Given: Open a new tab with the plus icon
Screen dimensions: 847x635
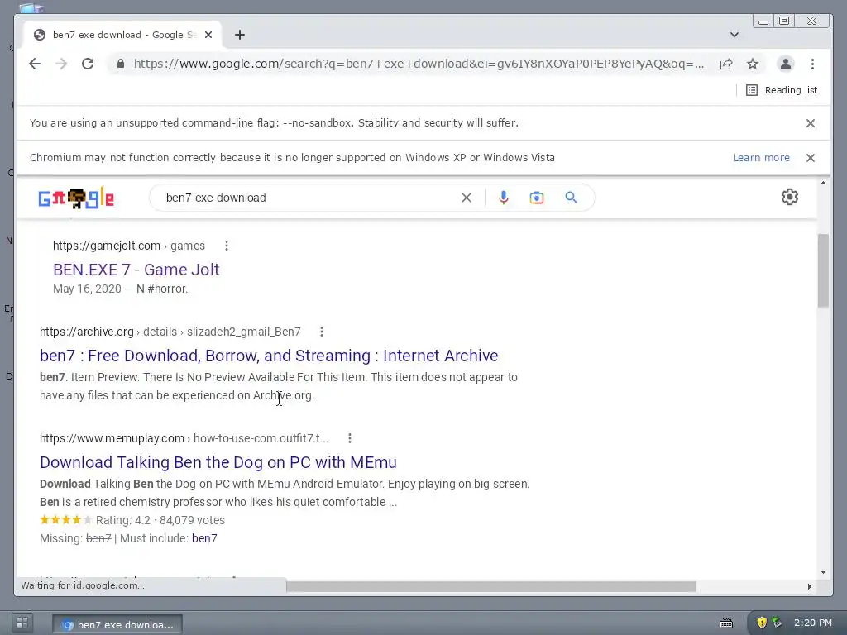Looking at the screenshot, I should tap(240, 35).
